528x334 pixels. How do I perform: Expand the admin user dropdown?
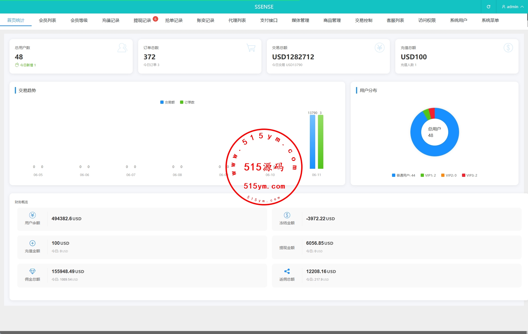pos(512,7)
